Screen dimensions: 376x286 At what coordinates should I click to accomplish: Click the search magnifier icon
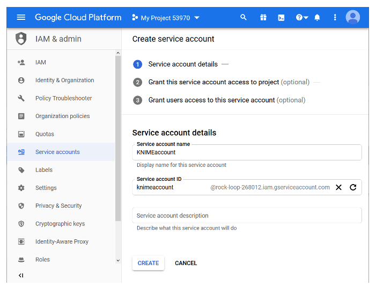[x=244, y=17]
